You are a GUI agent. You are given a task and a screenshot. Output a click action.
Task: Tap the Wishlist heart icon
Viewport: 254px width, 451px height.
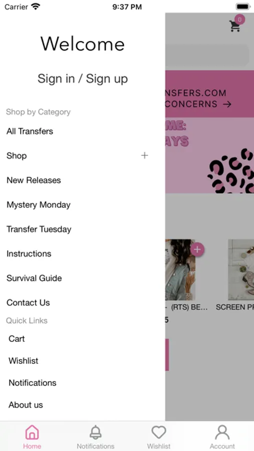tap(159, 432)
